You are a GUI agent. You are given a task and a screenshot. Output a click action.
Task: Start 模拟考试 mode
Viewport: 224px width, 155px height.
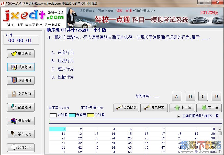coord(21,121)
